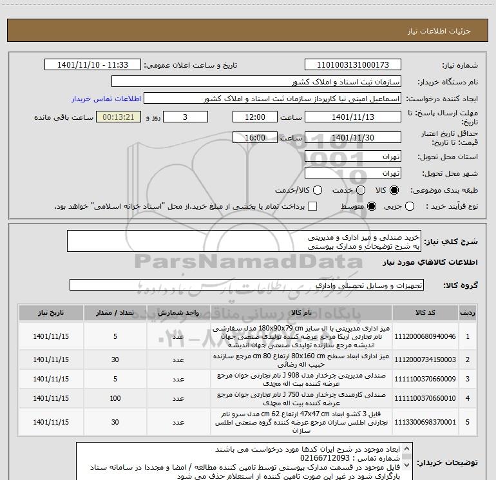Select the خدمت radio button

361,190
